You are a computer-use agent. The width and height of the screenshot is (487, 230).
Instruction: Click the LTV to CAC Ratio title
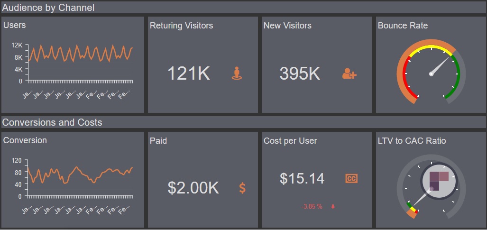(x=412, y=141)
